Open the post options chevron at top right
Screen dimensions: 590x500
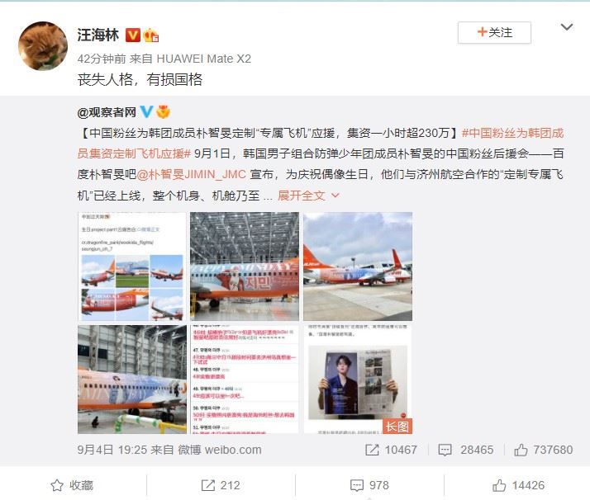tap(567, 27)
